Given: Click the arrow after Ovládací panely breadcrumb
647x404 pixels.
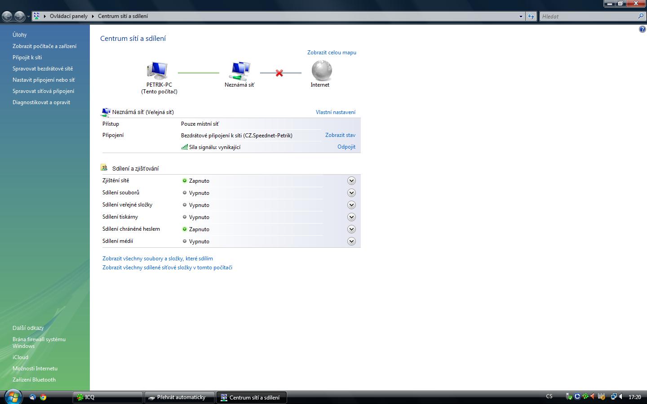Looking at the screenshot, I should (93, 16).
